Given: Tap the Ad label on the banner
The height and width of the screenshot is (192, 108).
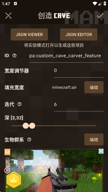Looking at the screenshot, I should click(x=7, y=152).
